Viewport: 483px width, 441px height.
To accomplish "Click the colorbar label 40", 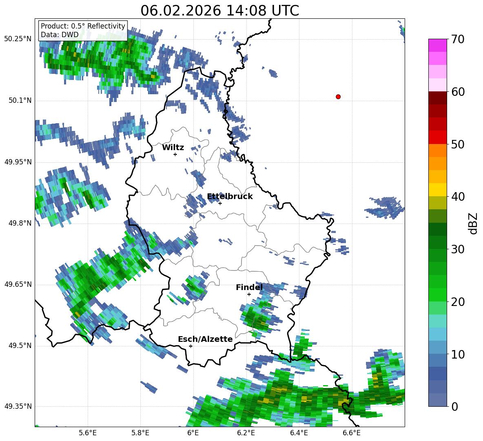I will (x=457, y=197).
